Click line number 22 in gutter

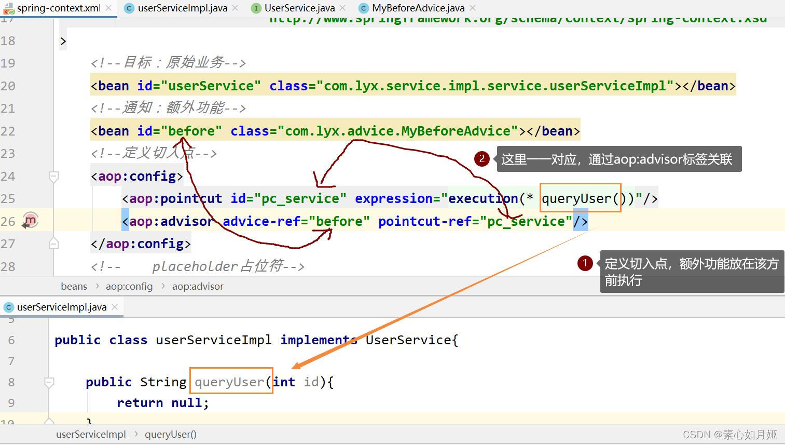tap(8, 131)
